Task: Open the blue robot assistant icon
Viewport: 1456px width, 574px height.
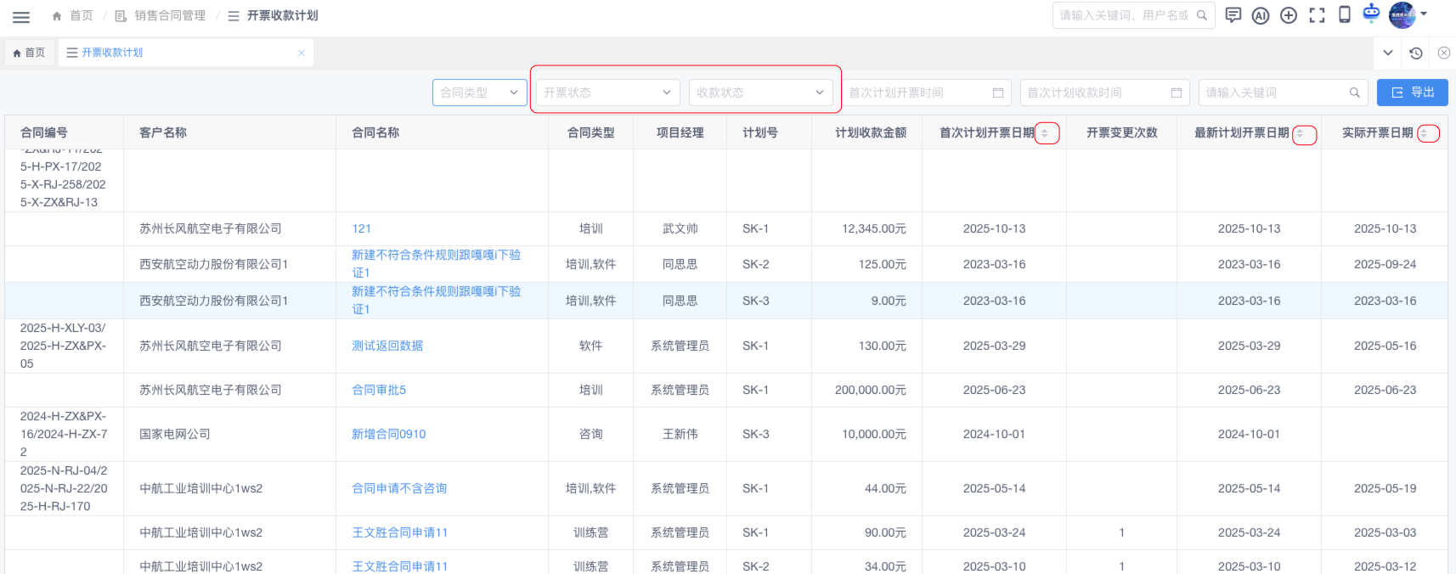Action: 1371,14
